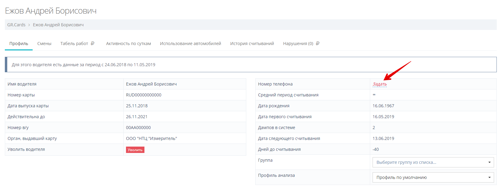Screen dimensions: 501x188
Task: Go to Активность по суткам tab
Action: (128, 44)
